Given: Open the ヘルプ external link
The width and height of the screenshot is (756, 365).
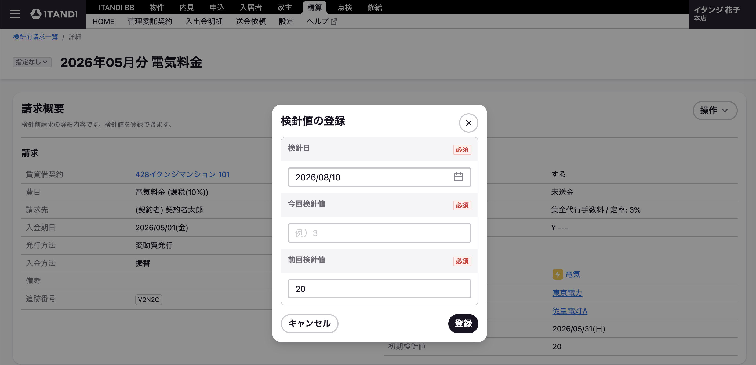Looking at the screenshot, I should 322,21.
